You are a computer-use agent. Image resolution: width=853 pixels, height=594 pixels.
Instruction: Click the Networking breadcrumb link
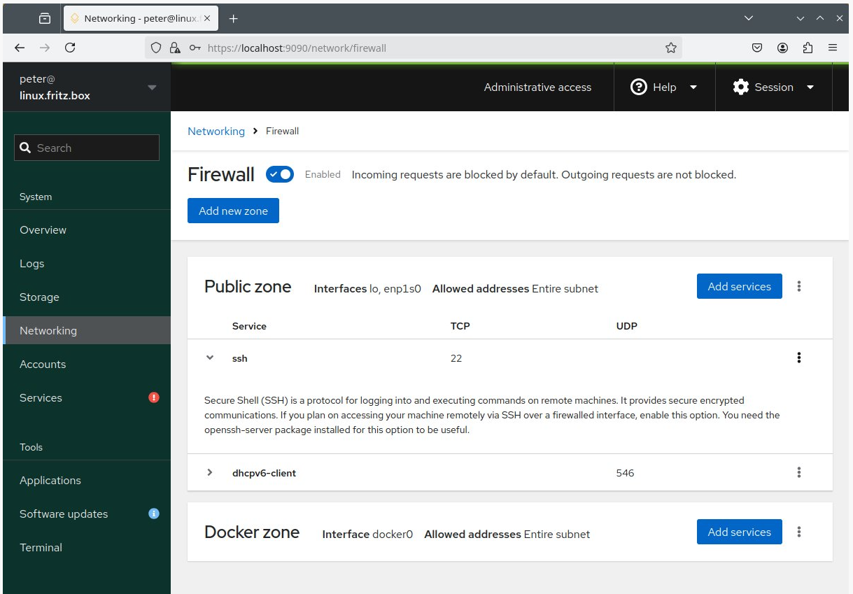(216, 131)
